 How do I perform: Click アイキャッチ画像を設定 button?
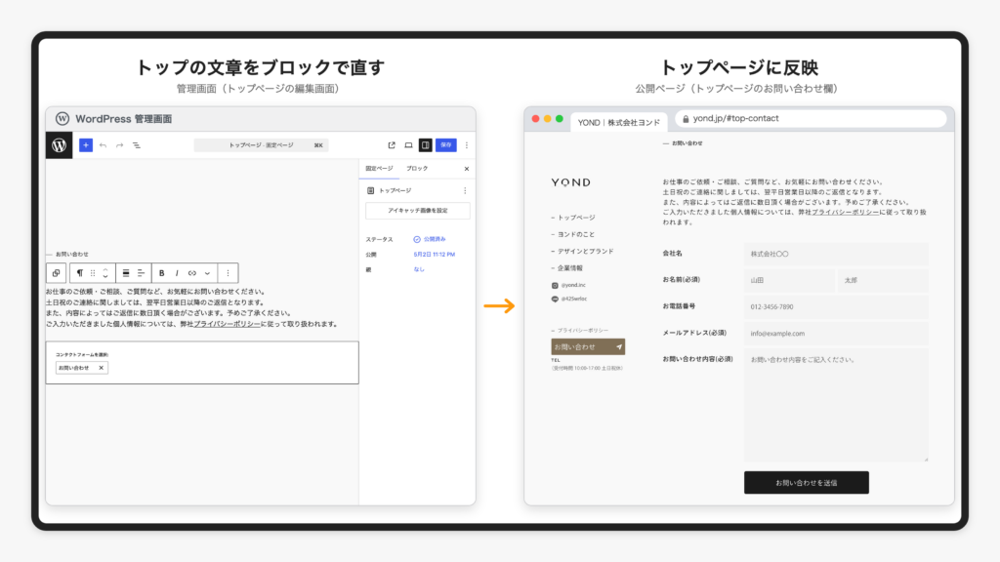[418, 211]
